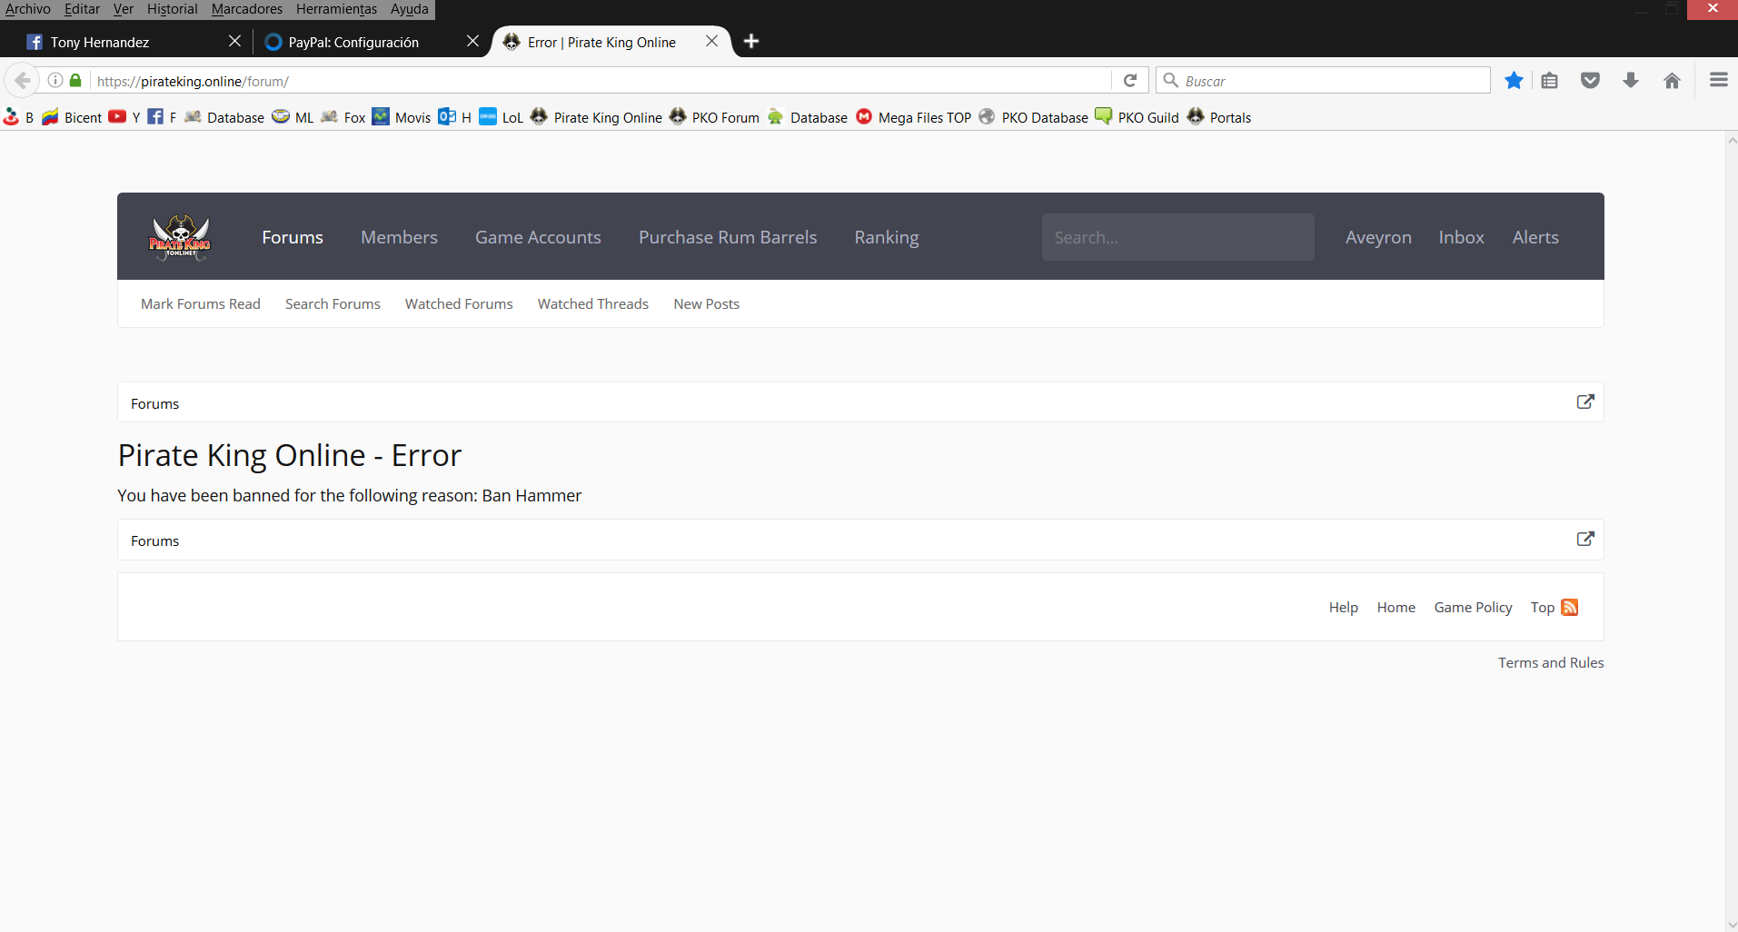Expand the Alerts popup

1535,237
